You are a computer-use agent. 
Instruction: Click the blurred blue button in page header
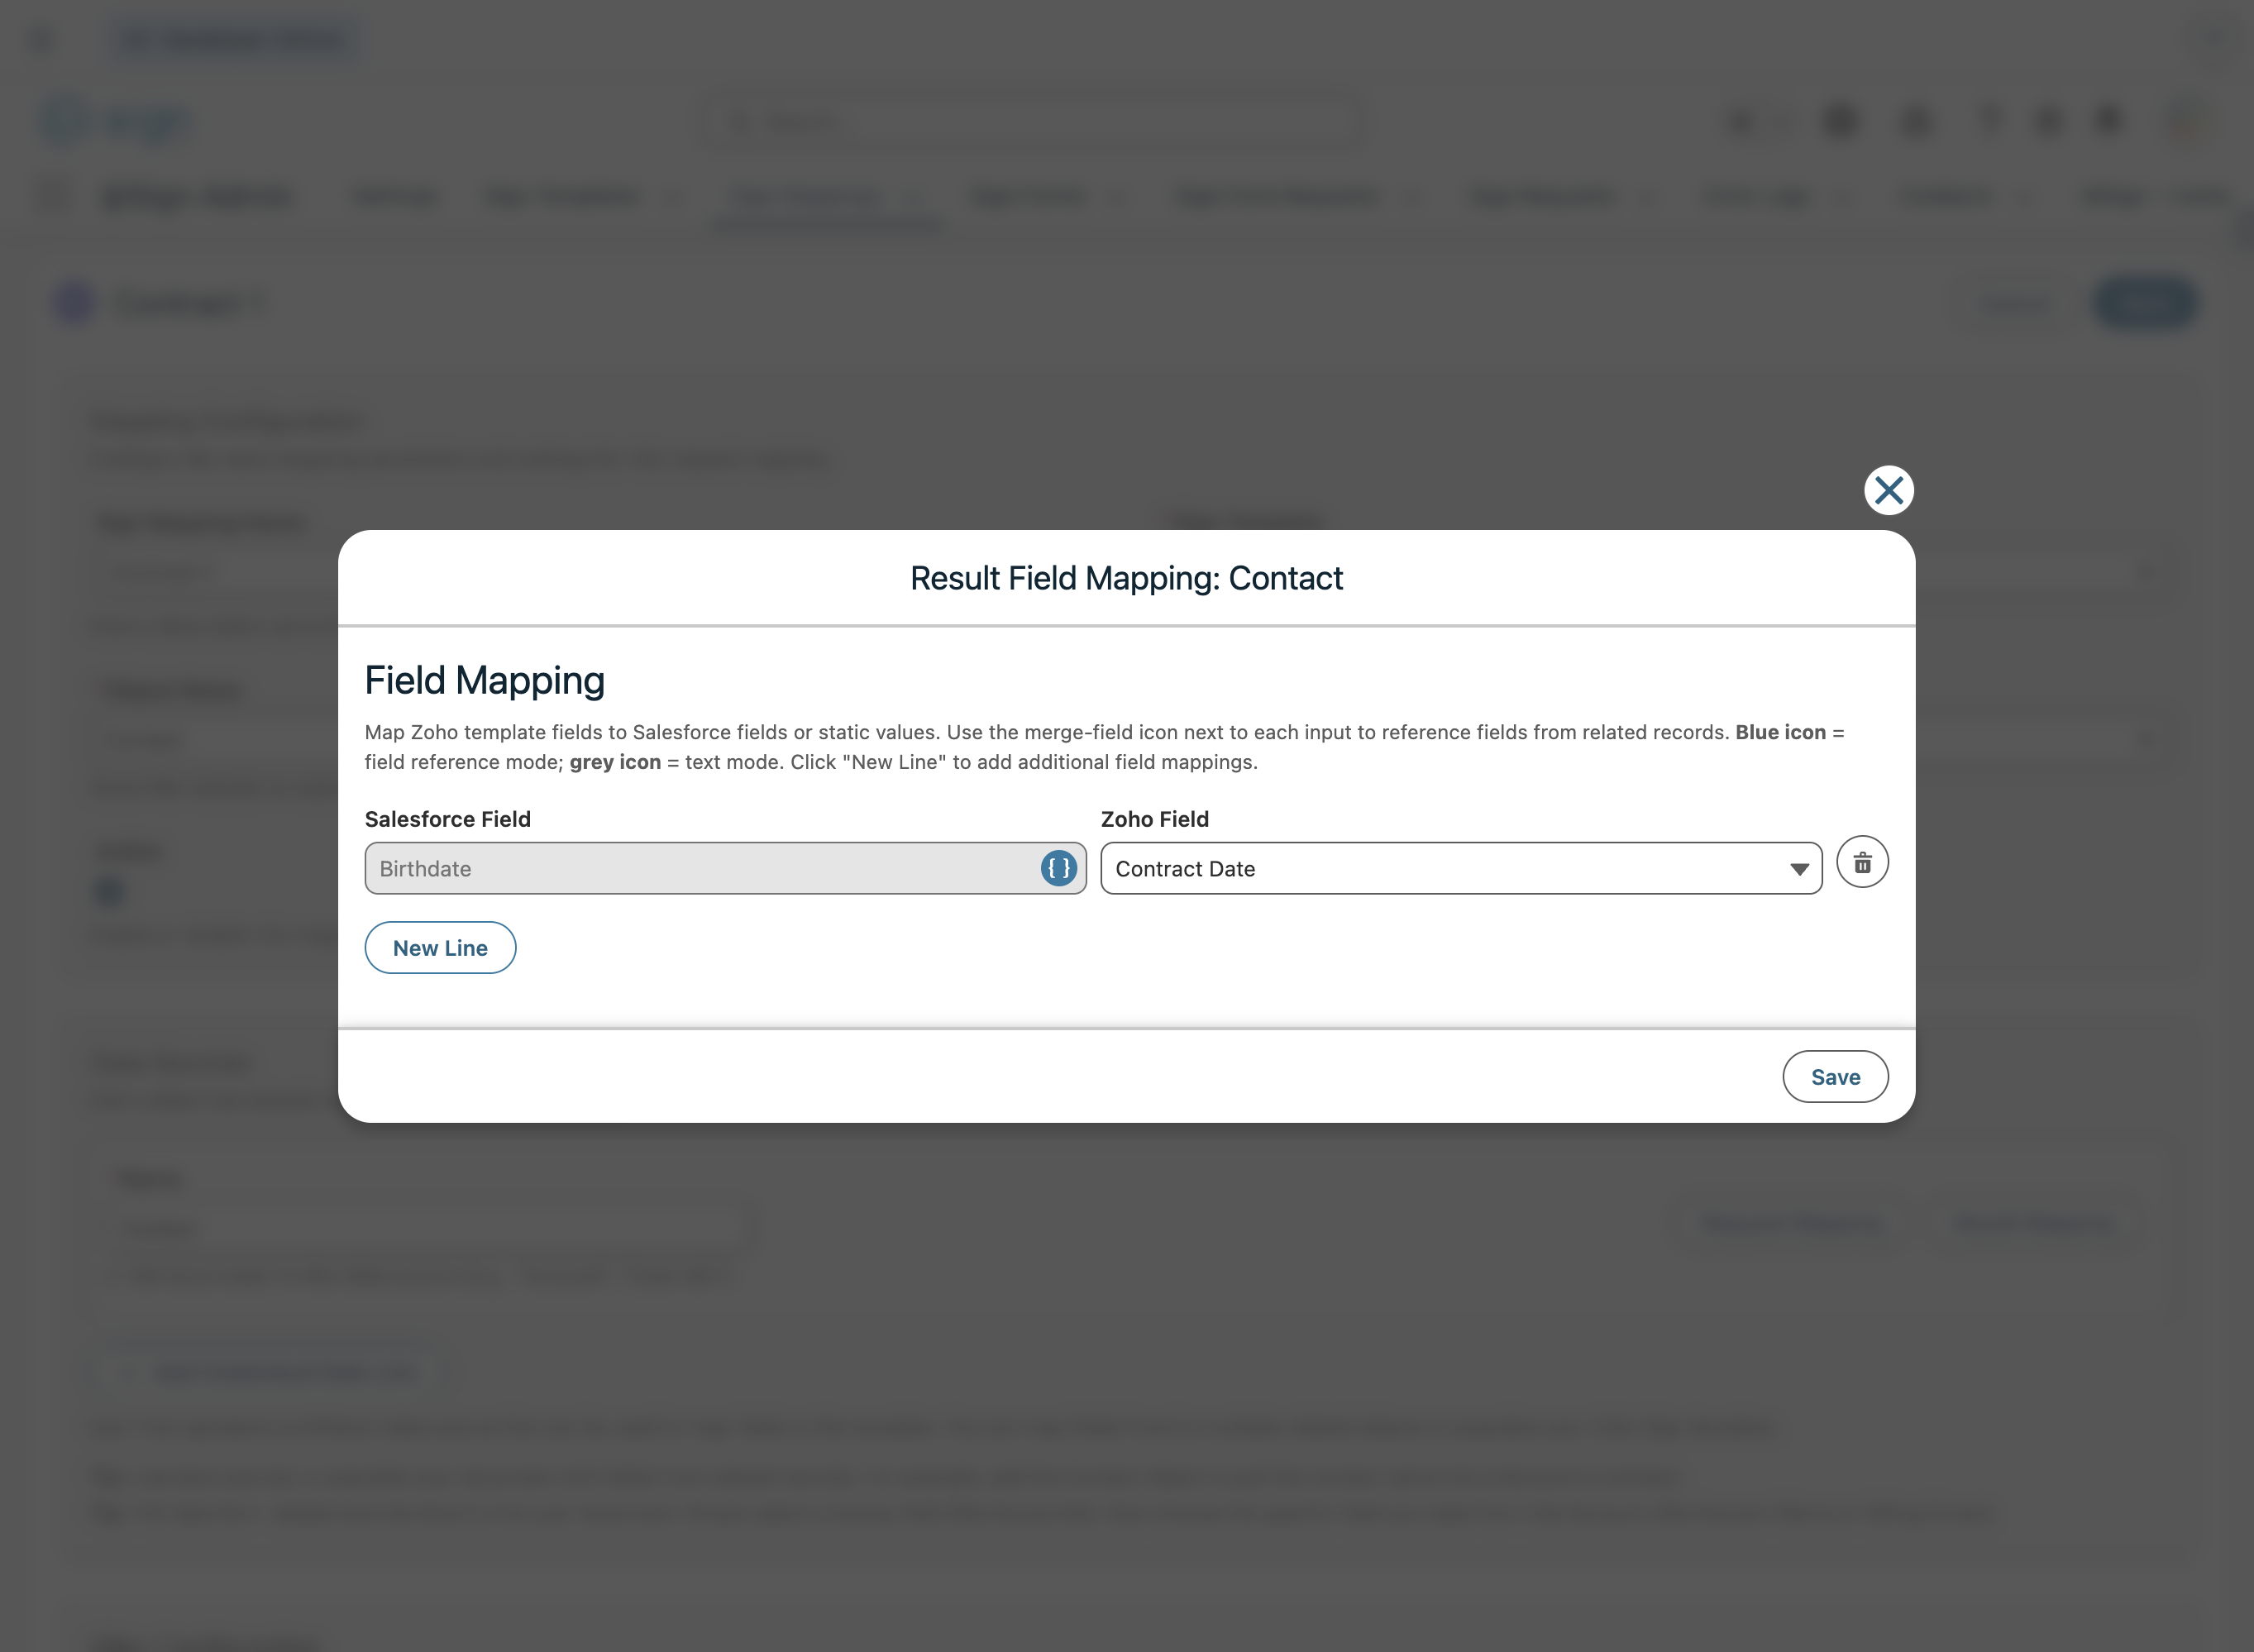(2143, 302)
